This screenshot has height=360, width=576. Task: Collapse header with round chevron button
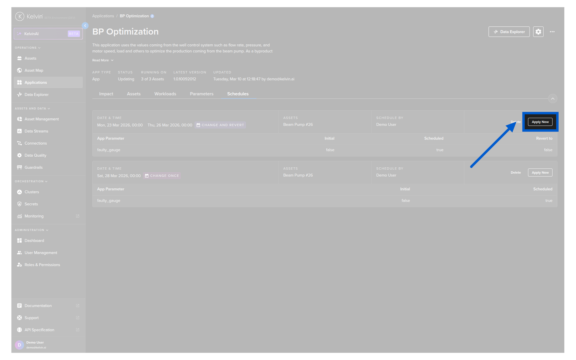553,99
